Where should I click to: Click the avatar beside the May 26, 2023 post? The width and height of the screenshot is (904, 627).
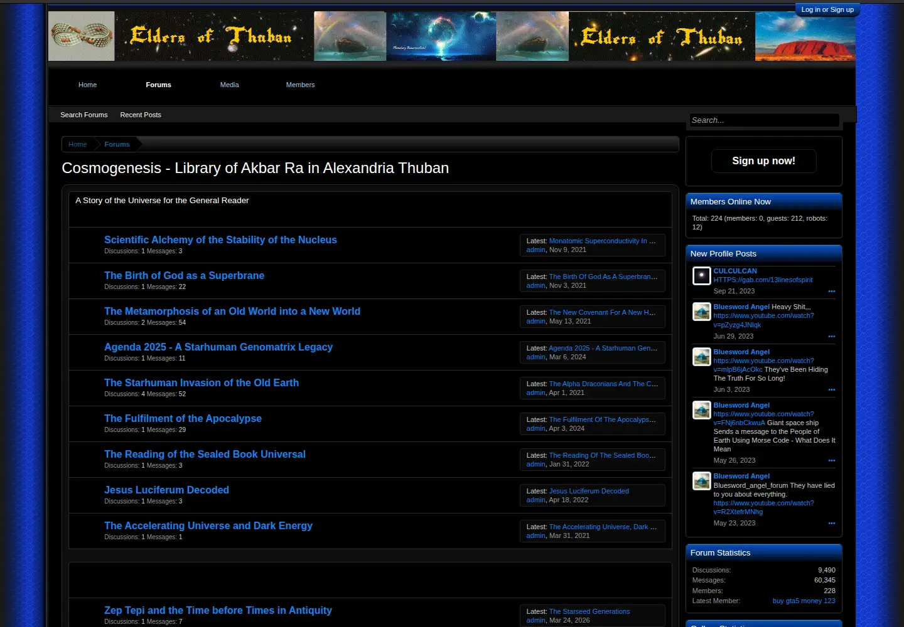click(x=701, y=409)
